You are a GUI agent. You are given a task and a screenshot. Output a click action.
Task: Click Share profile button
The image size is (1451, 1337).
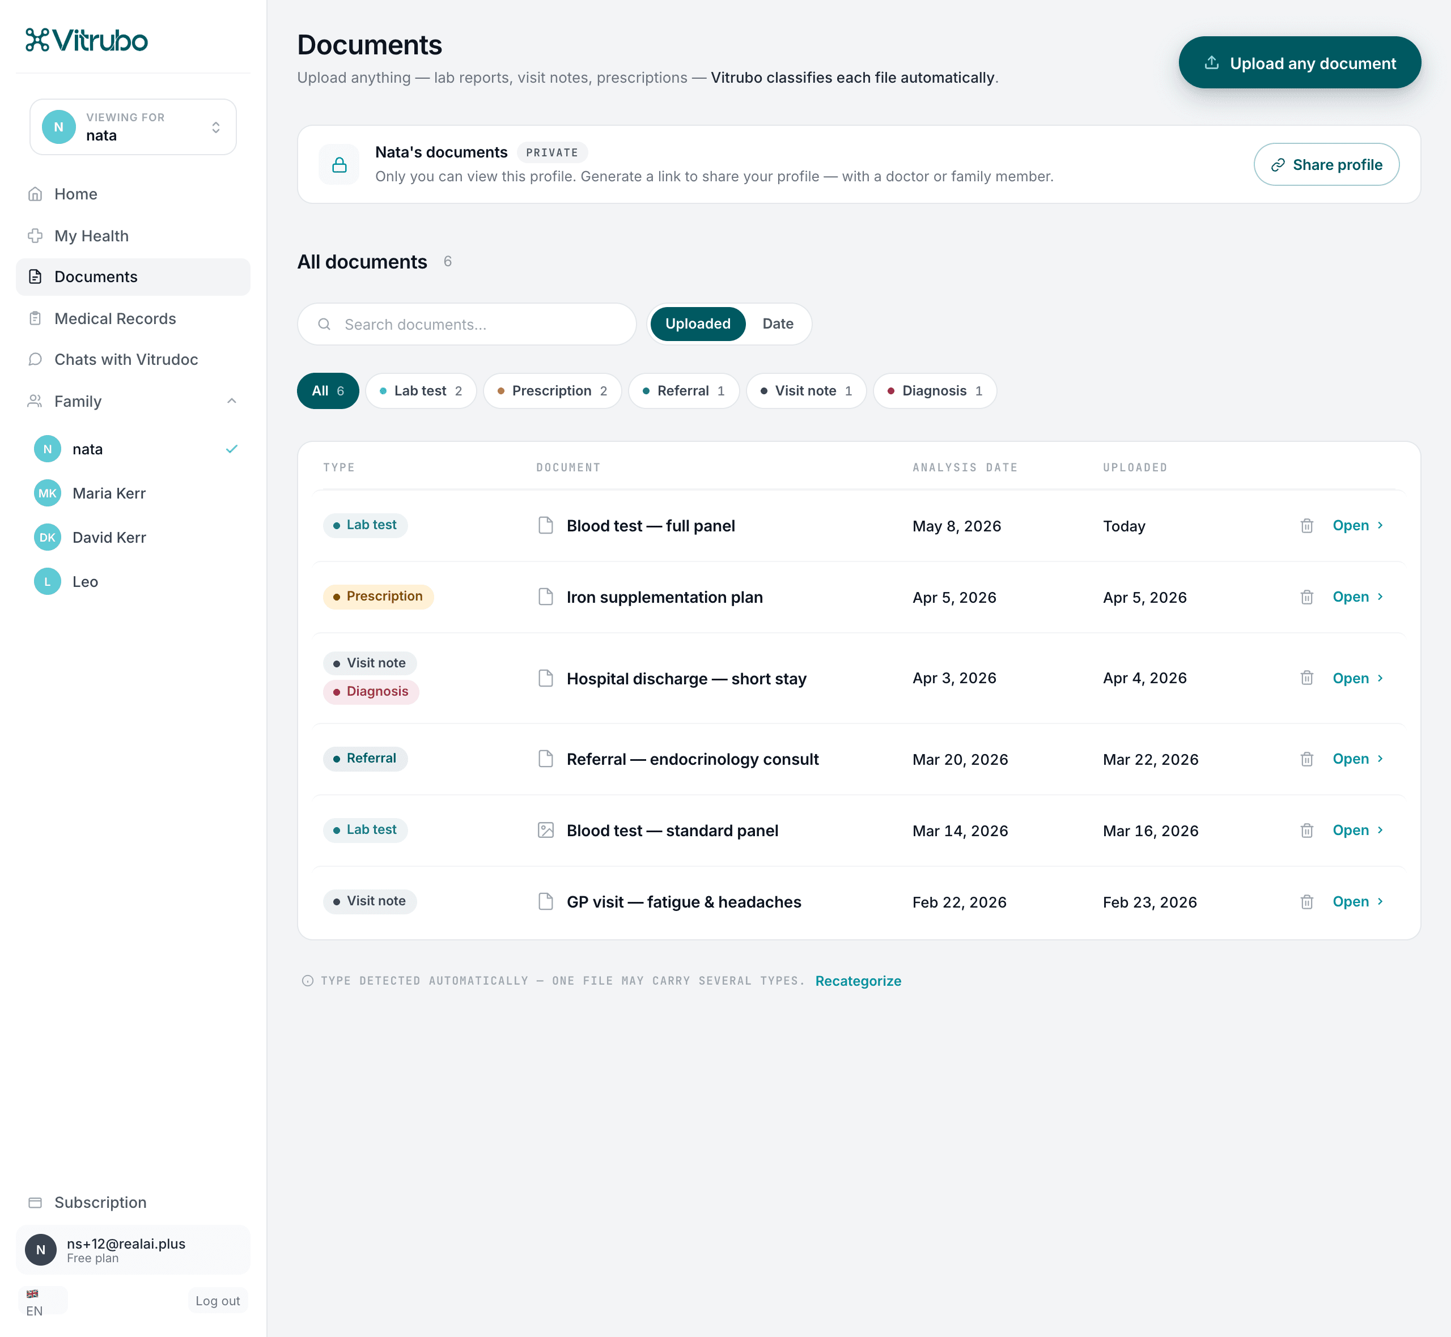1326,165
